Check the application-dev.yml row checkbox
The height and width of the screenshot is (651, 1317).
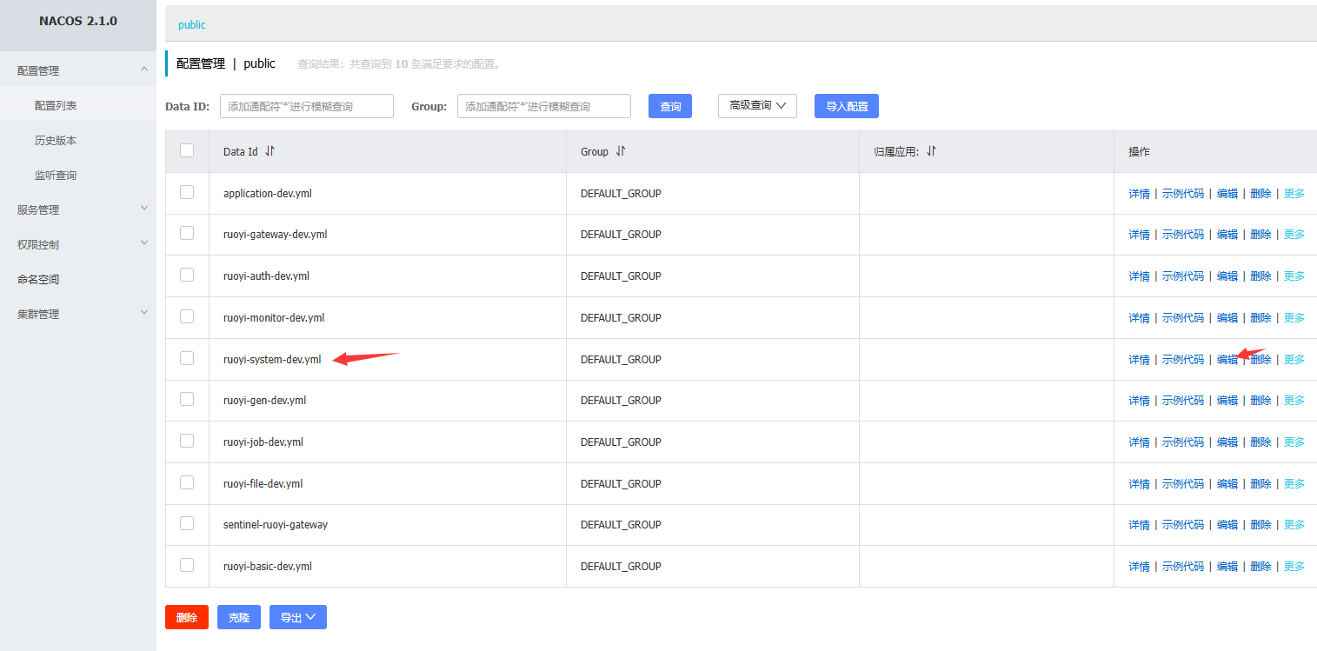(x=187, y=192)
